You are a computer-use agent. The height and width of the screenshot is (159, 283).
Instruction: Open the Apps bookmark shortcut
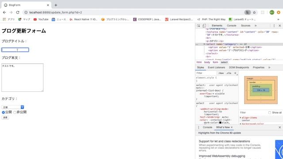[8, 19]
